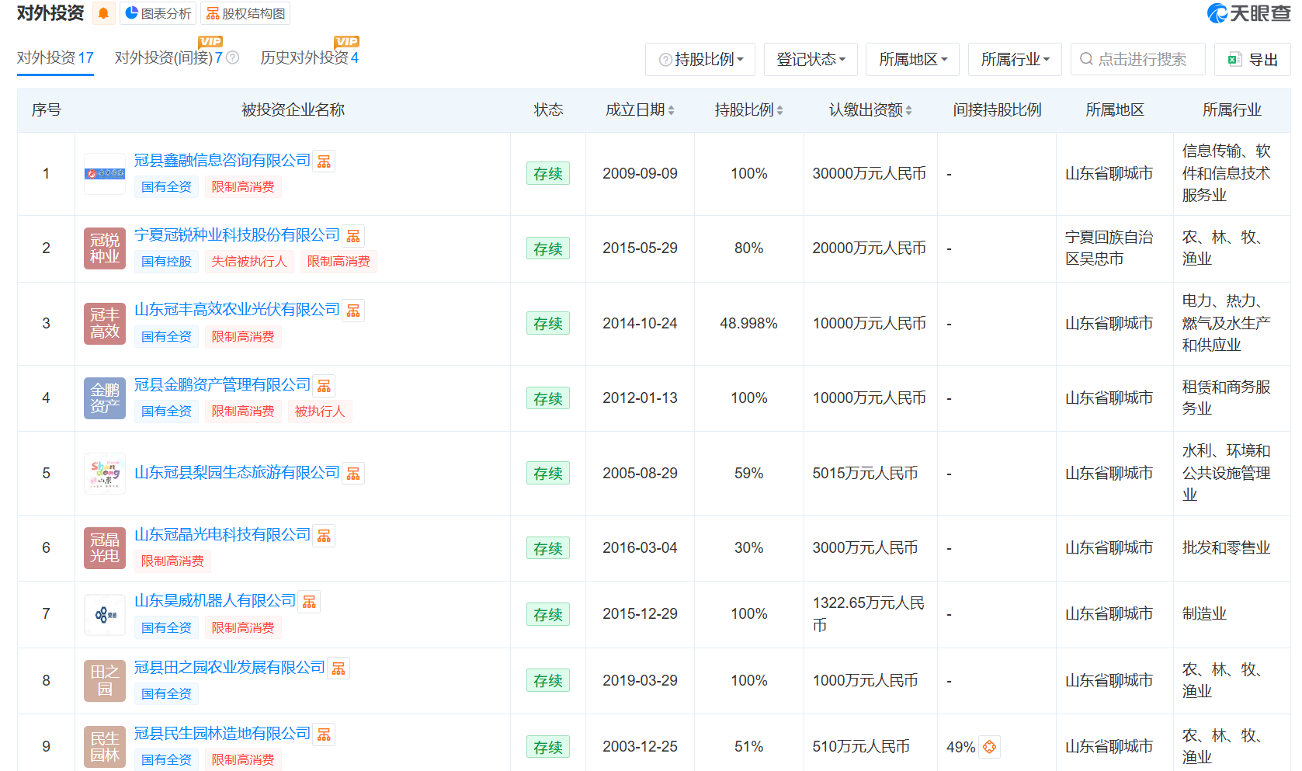Click equity structure icon beside 冠县鑫融信息咨询有限公司
Viewport: 1302px width, 771px height.
point(324,161)
